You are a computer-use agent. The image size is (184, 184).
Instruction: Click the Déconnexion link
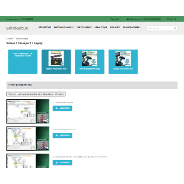pyautogui.click(x=136, y=19)
